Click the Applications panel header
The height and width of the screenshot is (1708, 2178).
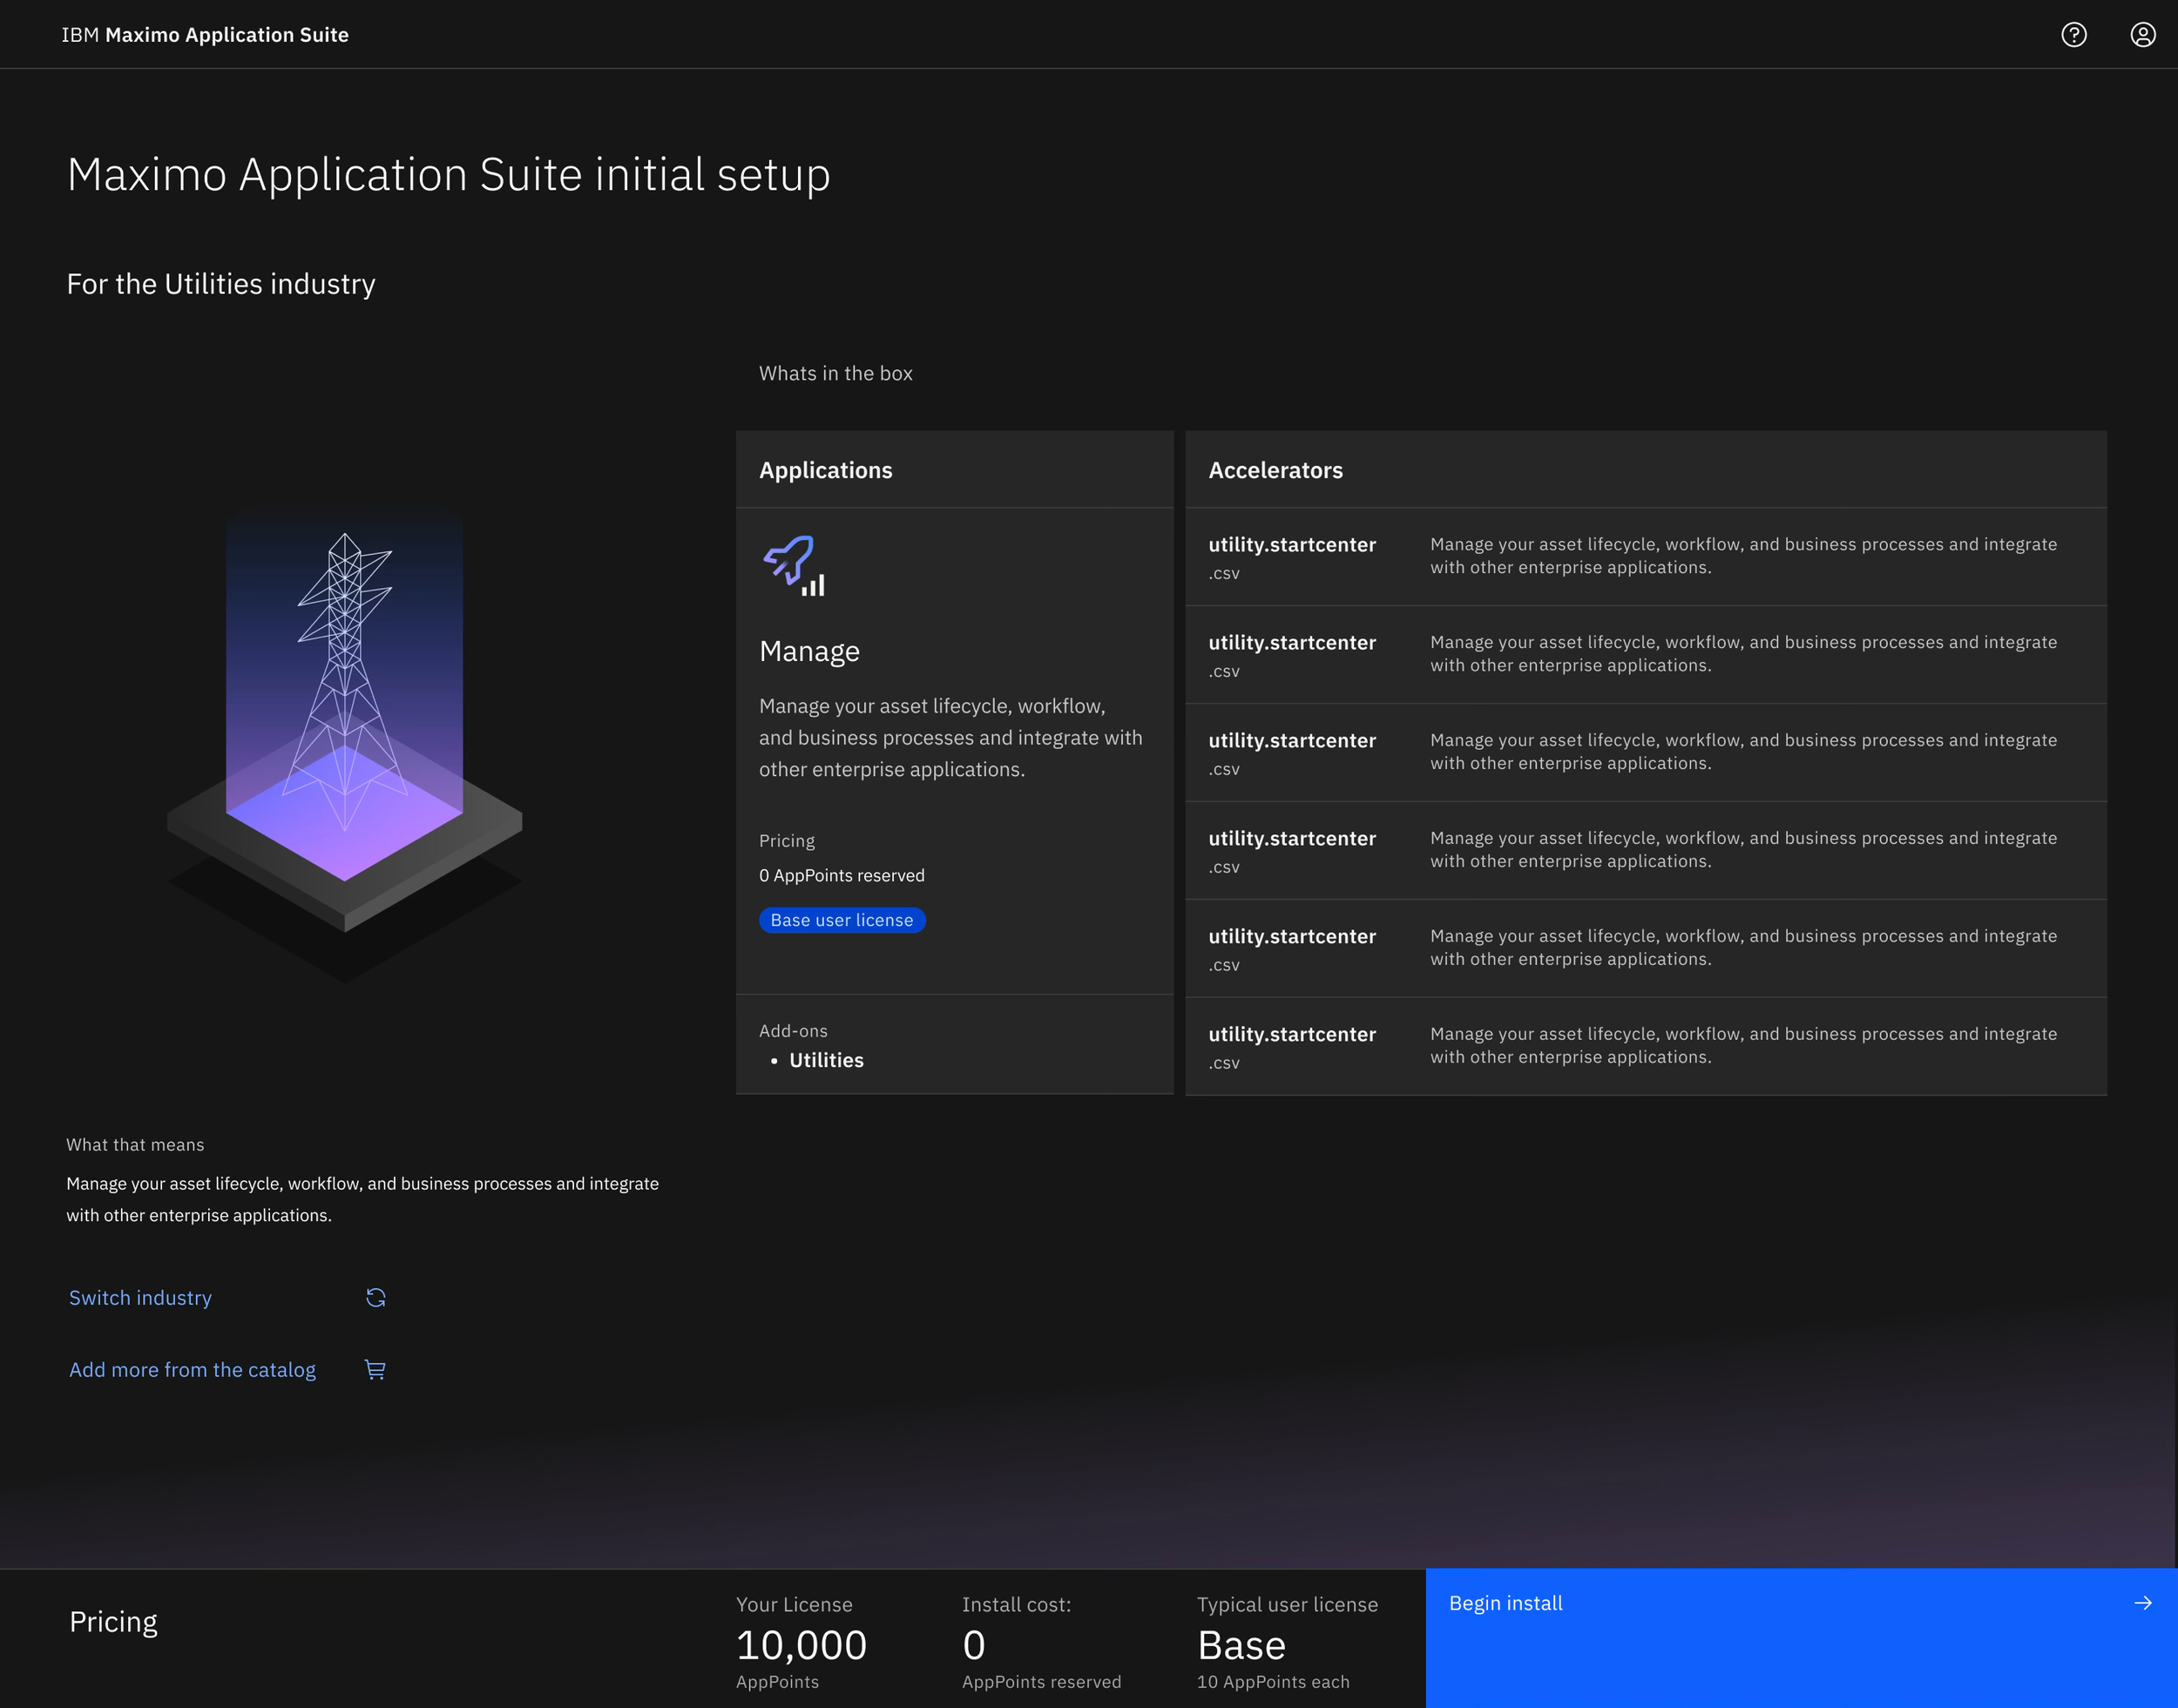tap(954, 470)
